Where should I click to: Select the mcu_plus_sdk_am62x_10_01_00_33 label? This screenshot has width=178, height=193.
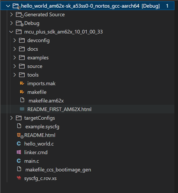pyautogui.click(x=64, y=32)
